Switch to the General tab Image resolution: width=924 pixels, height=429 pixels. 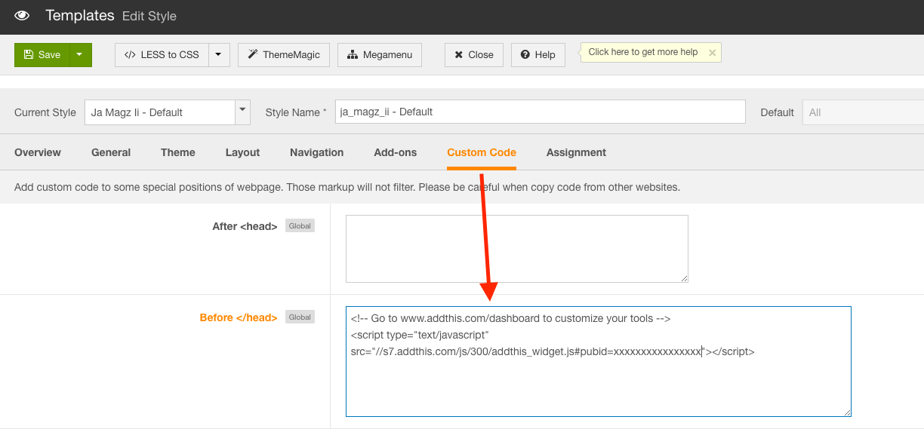[x=111, y=152]
